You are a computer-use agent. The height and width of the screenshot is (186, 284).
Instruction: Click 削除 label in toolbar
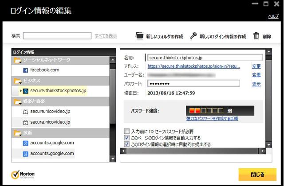[267, 36]
